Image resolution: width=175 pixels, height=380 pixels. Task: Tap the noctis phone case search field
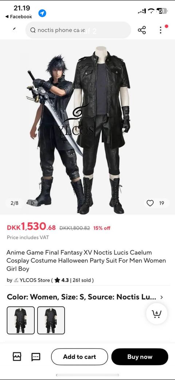78,30
